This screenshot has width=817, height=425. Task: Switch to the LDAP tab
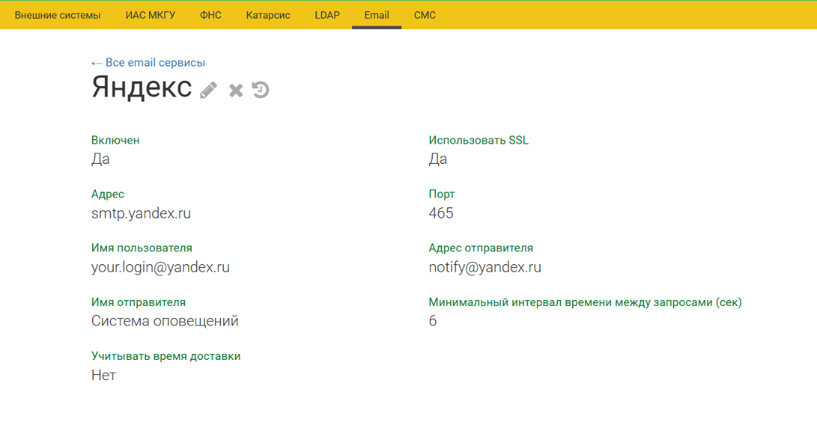pyautogui.click(x=327, y=15)
